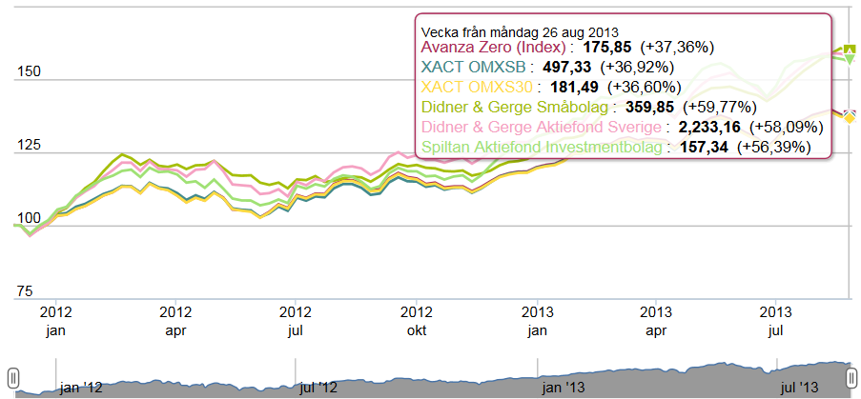Click the navigator label jul '13

coord(801,388)
